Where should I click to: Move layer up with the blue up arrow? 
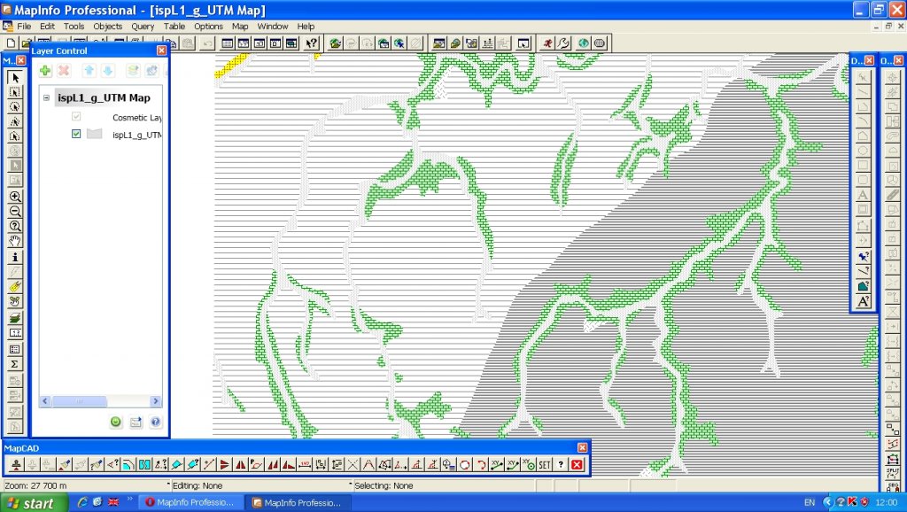tap(89, 71)
